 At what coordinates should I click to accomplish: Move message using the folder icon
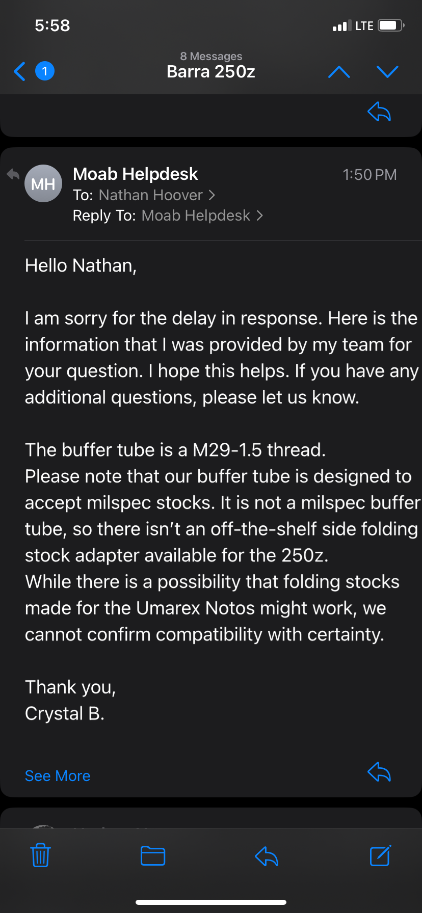point(153,856)
